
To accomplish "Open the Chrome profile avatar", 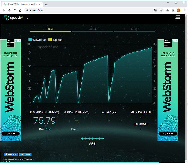I will (x=179, y=10).
